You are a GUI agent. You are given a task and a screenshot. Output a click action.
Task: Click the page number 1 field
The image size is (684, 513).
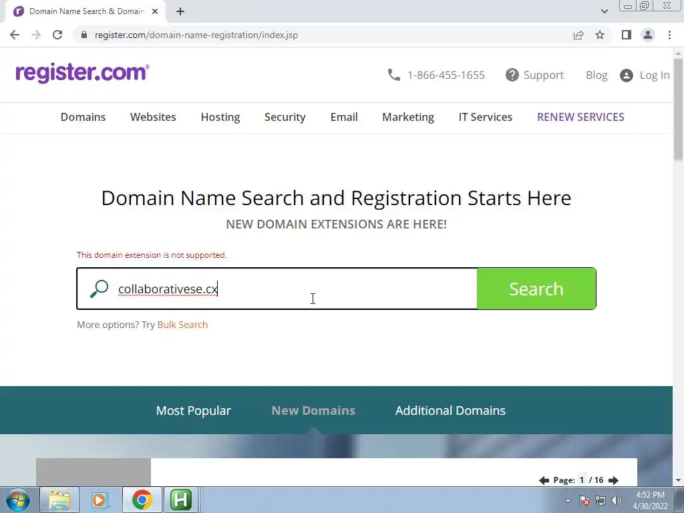582,480
